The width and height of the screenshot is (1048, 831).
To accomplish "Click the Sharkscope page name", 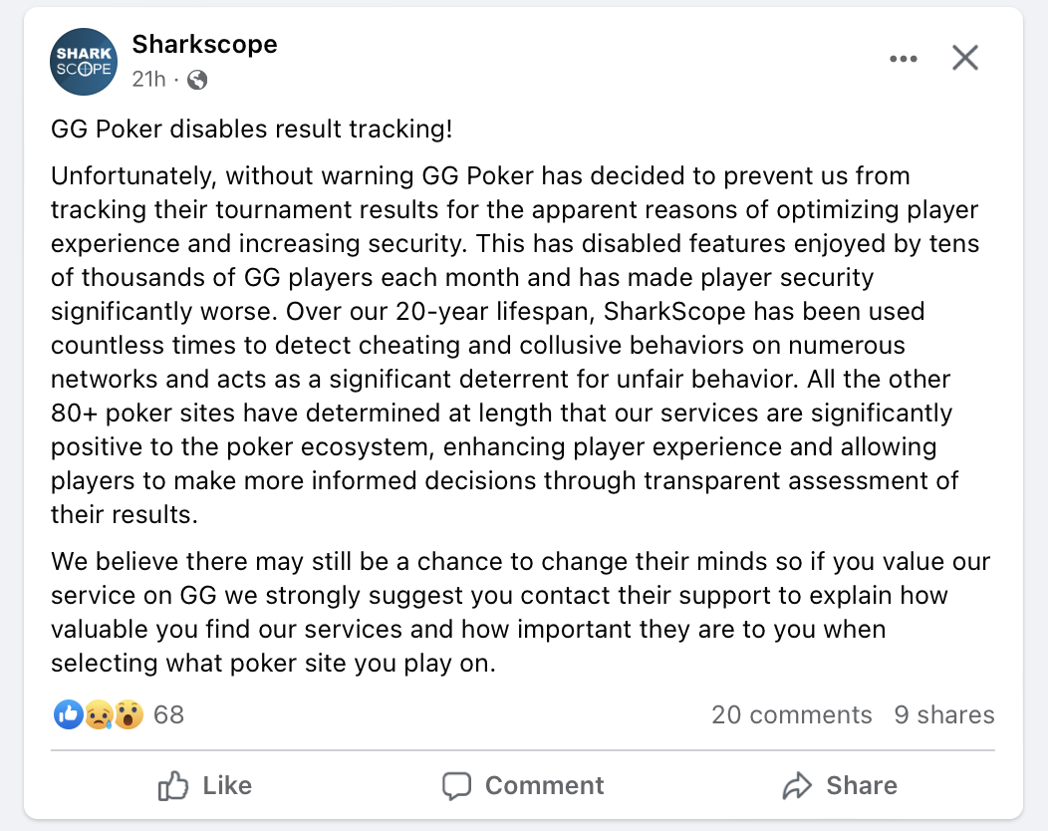I will point(204,44).
